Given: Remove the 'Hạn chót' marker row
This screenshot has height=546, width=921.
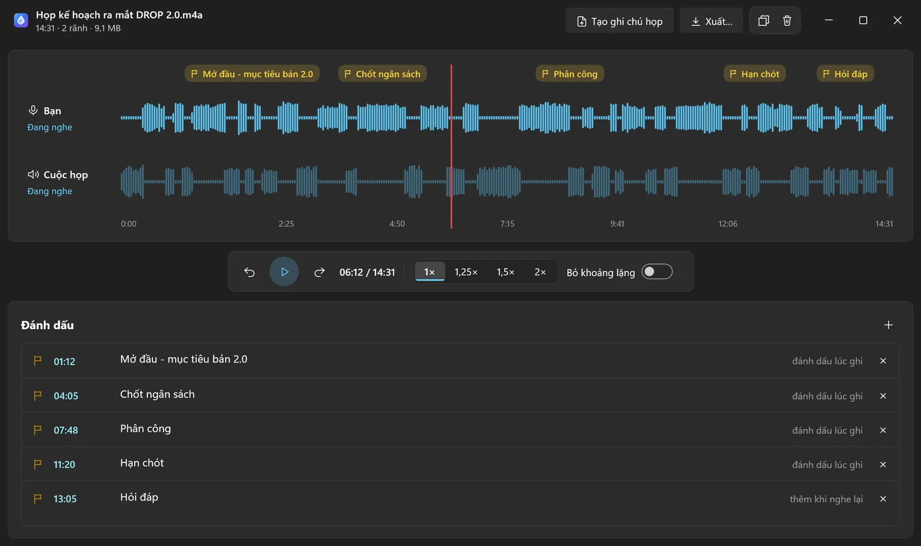Looking at the screenshot, I should [x=883, y=464].
